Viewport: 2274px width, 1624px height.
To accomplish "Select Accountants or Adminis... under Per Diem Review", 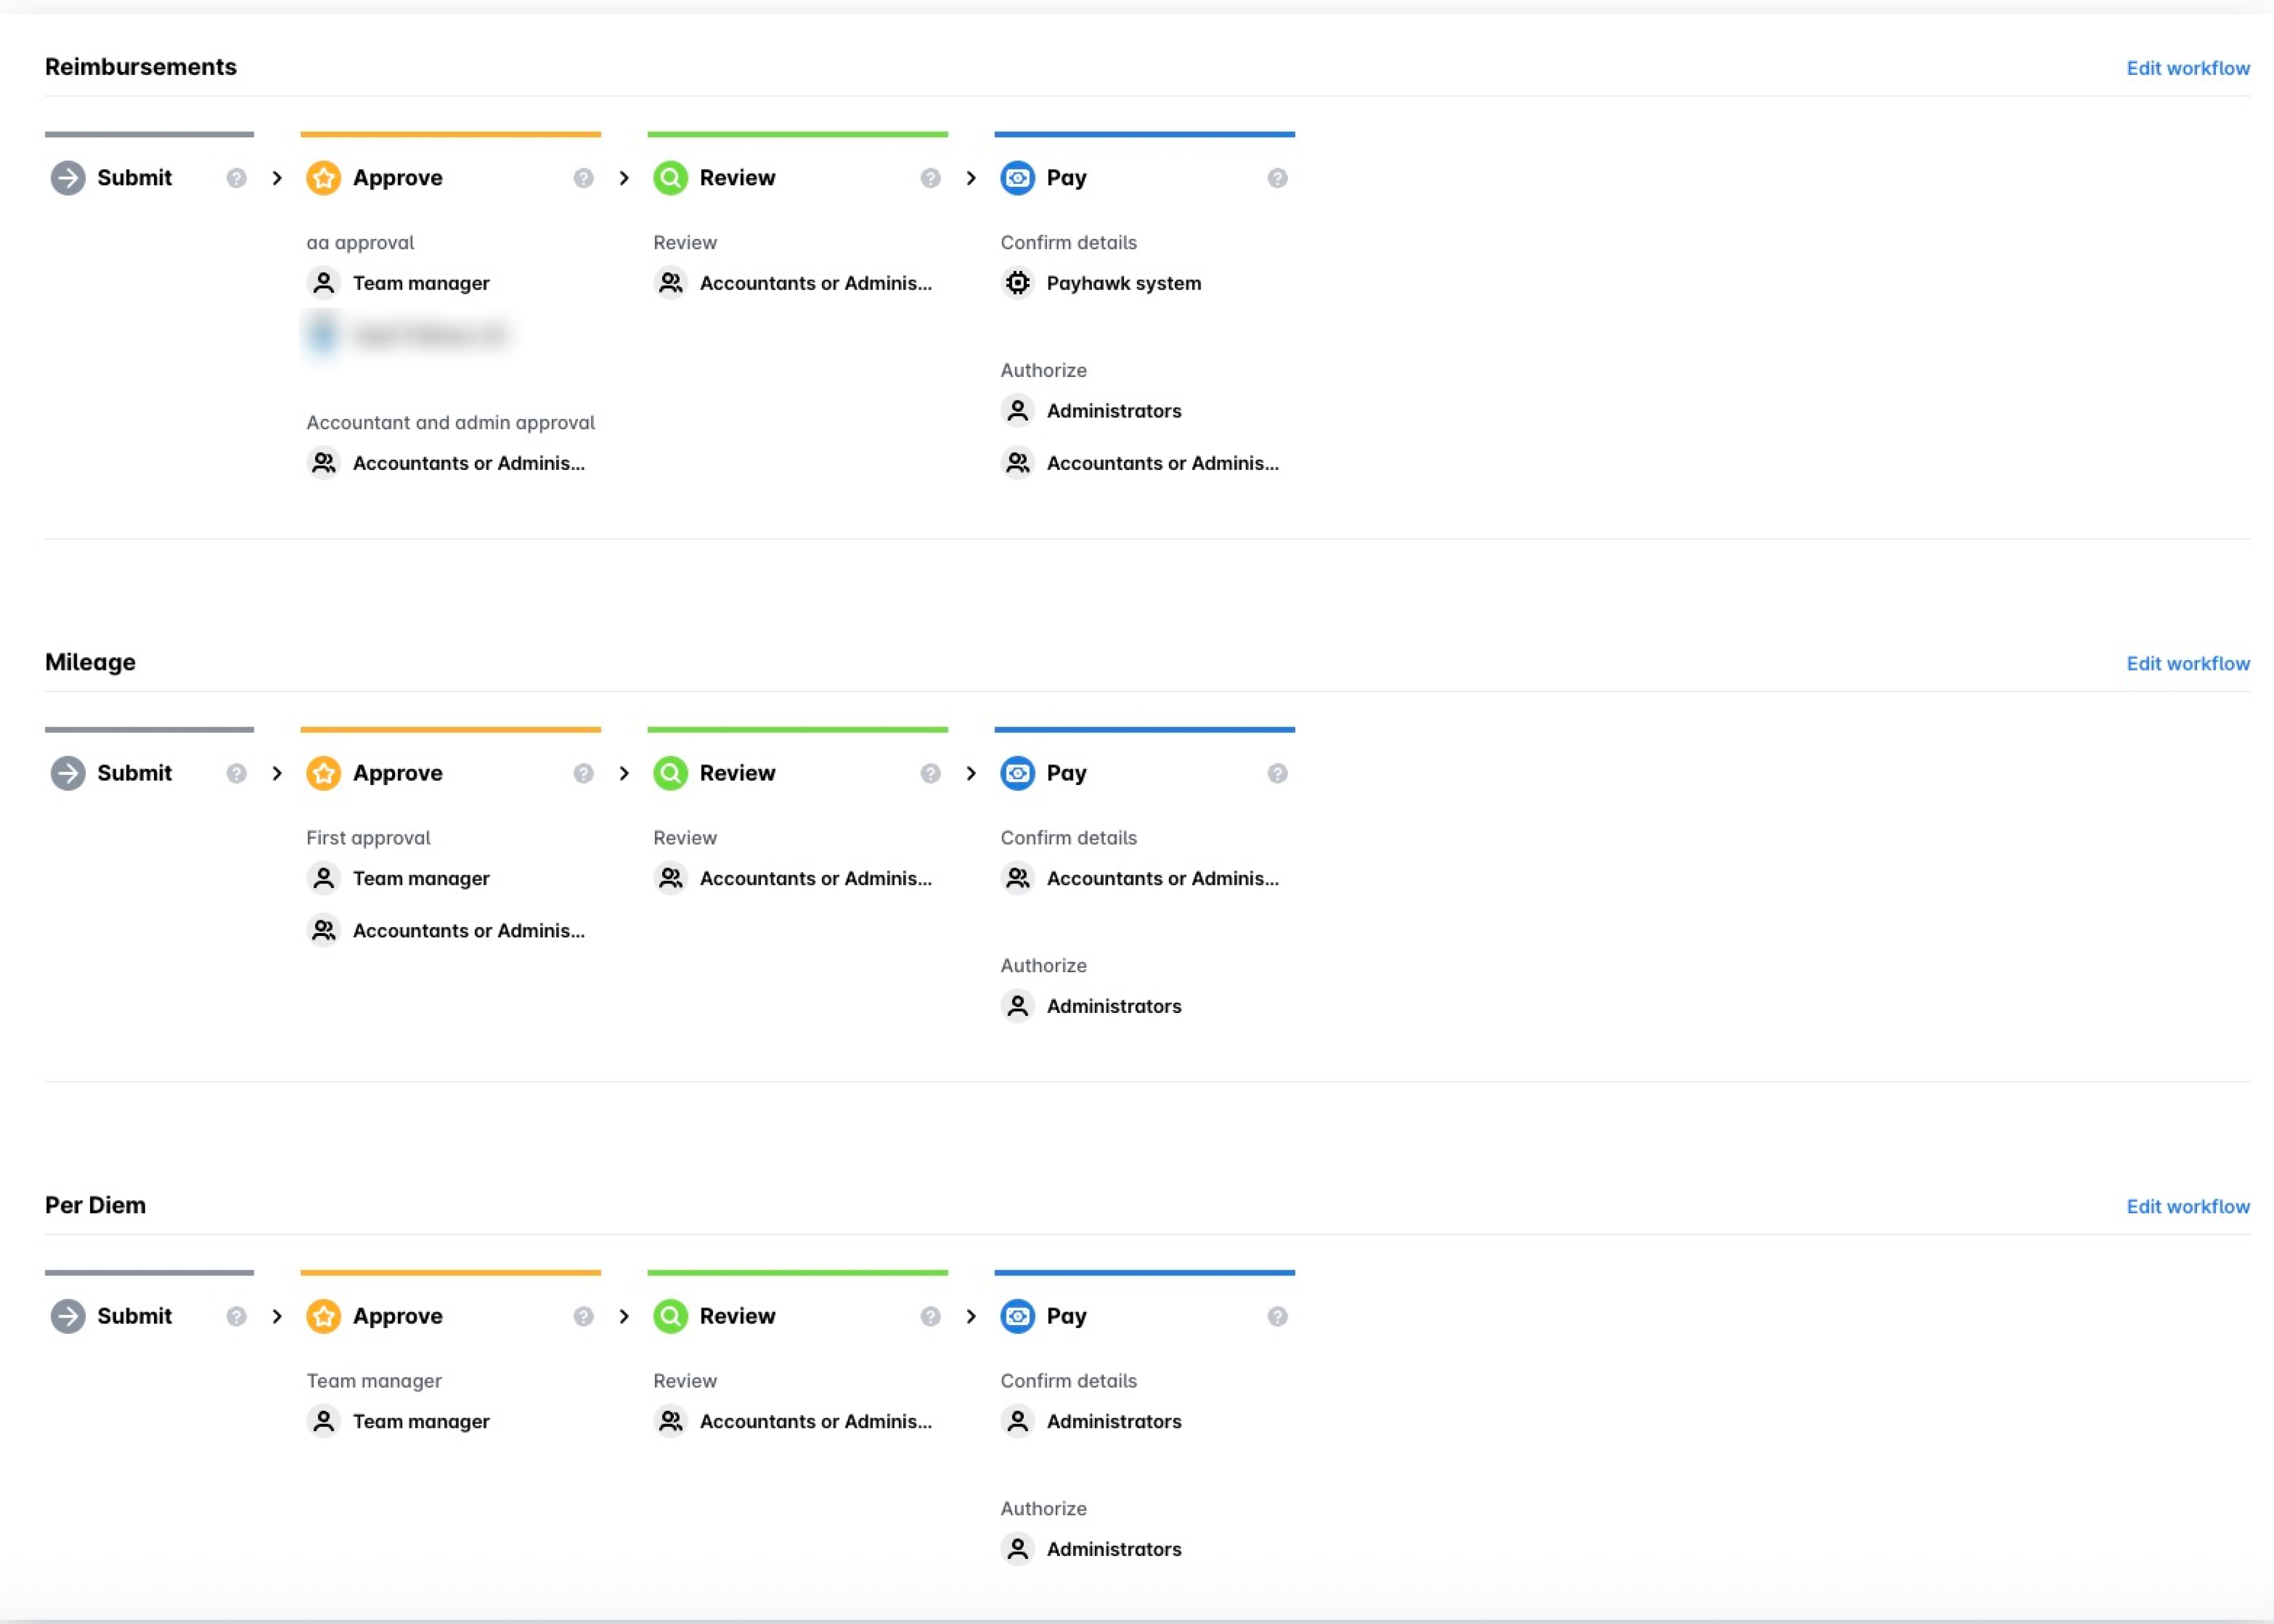I will [793, 1421].
